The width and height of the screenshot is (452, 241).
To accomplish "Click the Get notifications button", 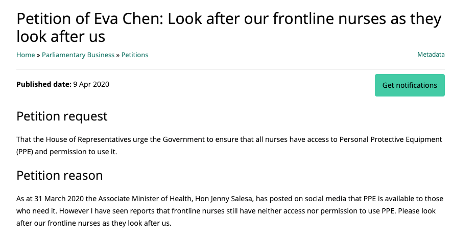I will click(410, 85).
